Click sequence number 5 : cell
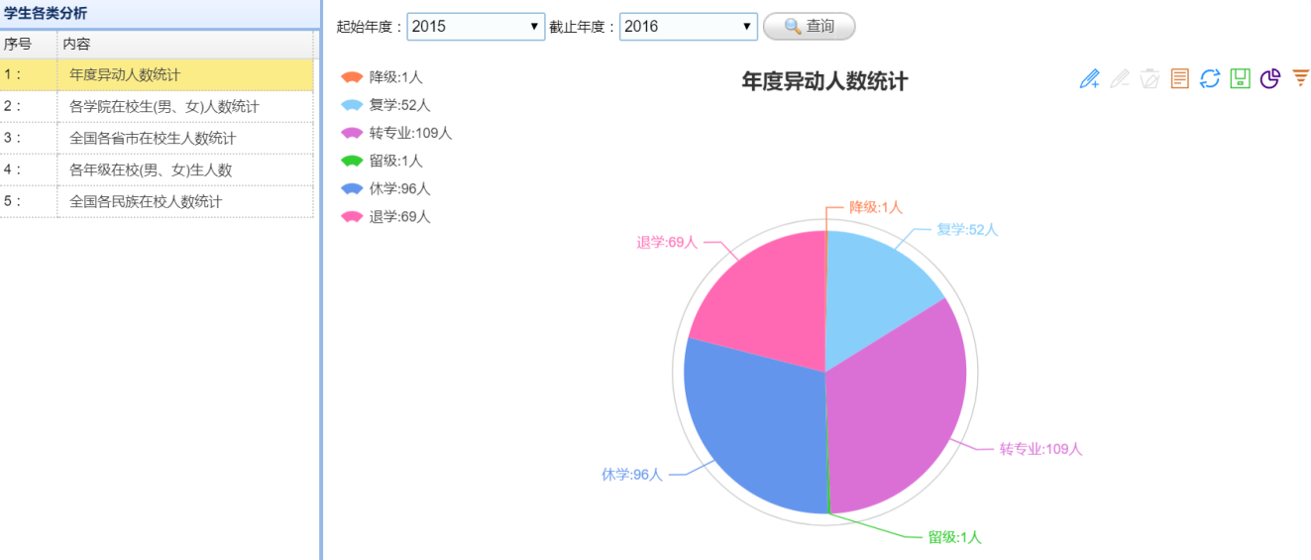Screen dimensions: 1311x560 (x=29, y=201)
